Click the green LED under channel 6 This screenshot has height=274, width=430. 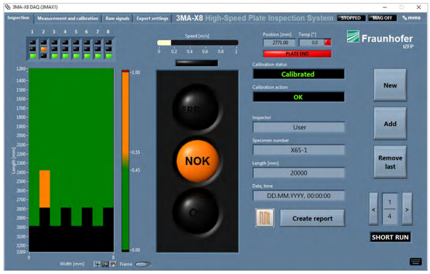coord(87,56)
